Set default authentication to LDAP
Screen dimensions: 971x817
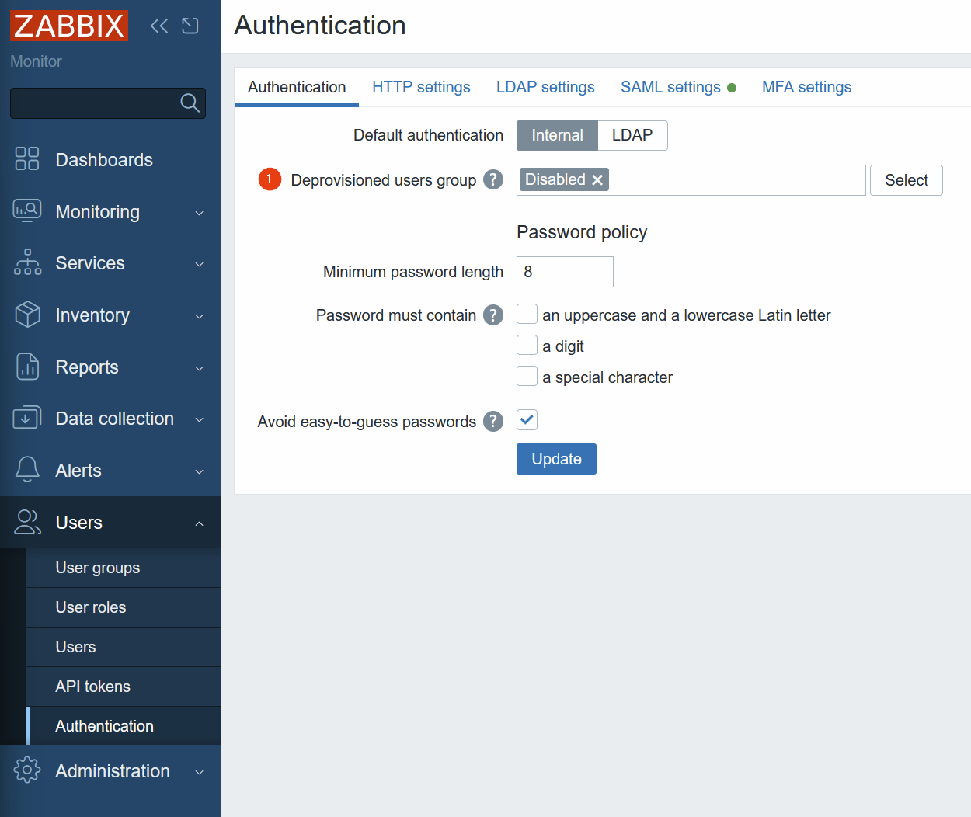click(x=632, y=135)
